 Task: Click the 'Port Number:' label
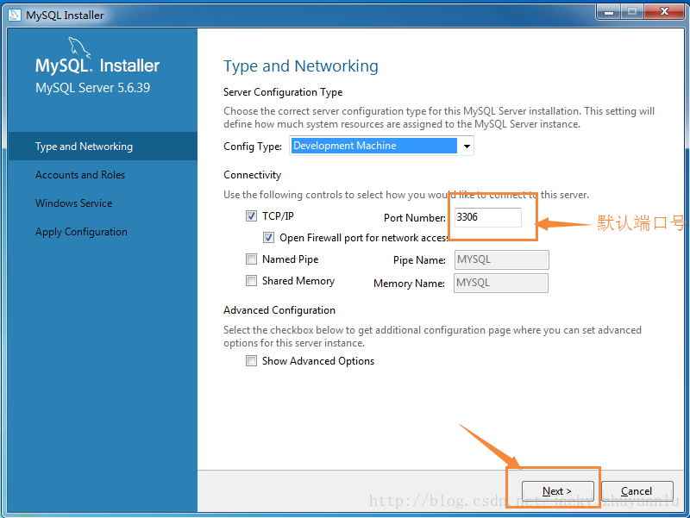[x=415, y=218]
